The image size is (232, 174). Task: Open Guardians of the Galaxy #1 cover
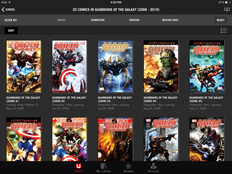tap(24, 66)
